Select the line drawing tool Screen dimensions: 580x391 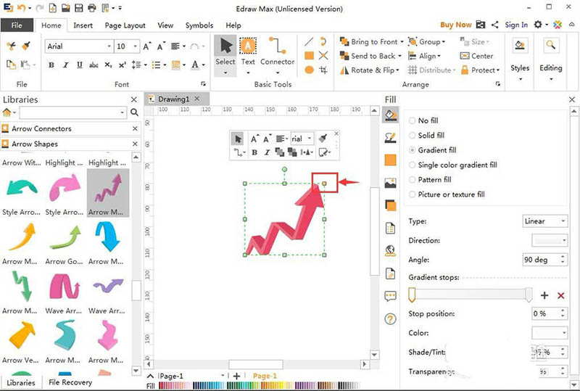310,41
